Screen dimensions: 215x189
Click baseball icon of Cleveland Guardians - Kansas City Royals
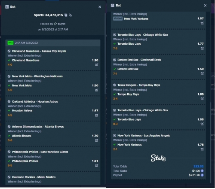point(9,51)
